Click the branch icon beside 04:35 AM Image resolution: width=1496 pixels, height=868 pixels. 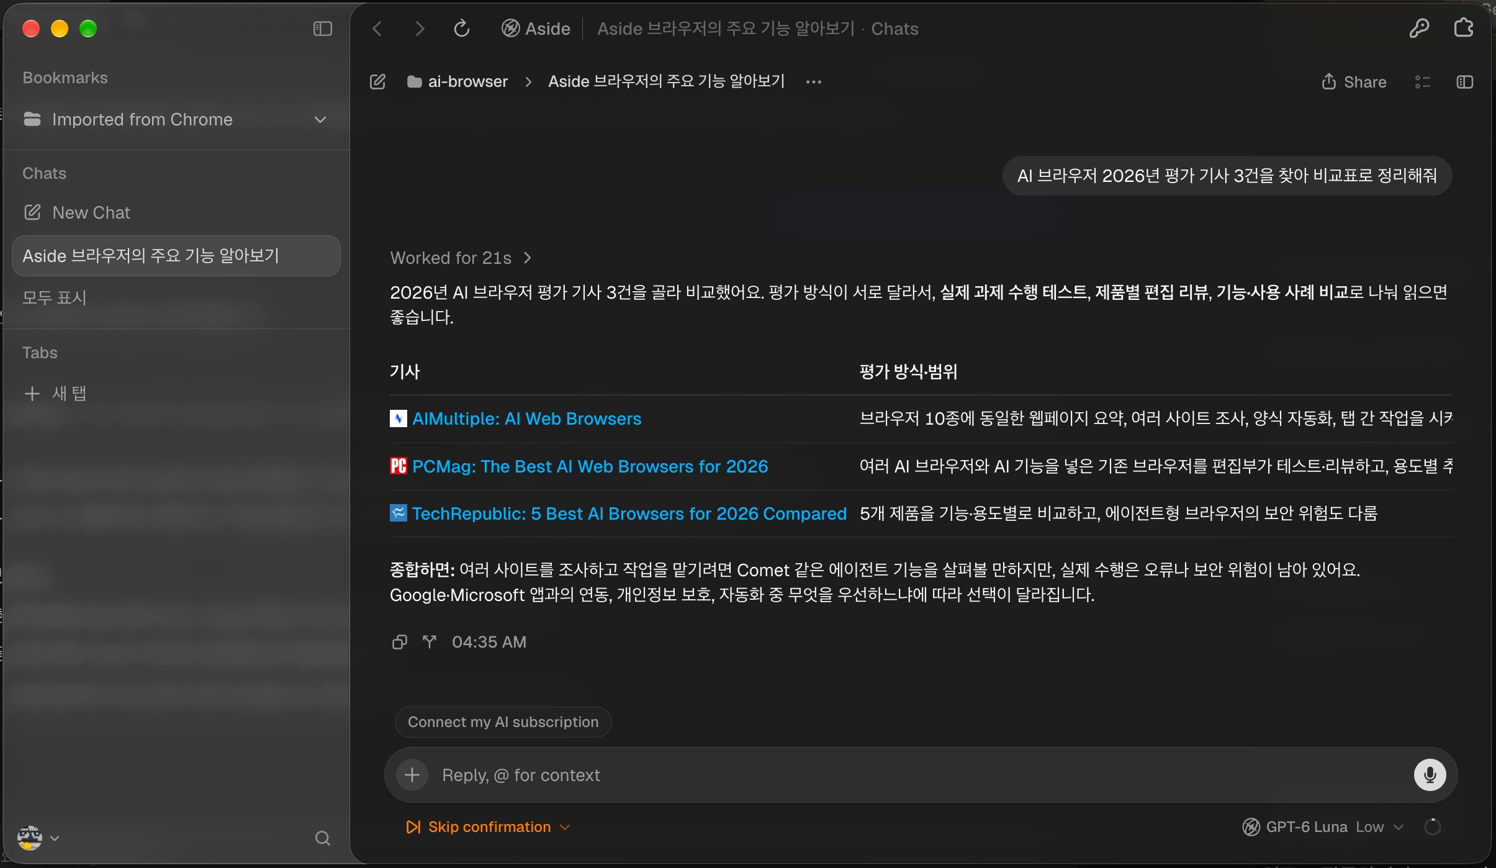(430, 641)
